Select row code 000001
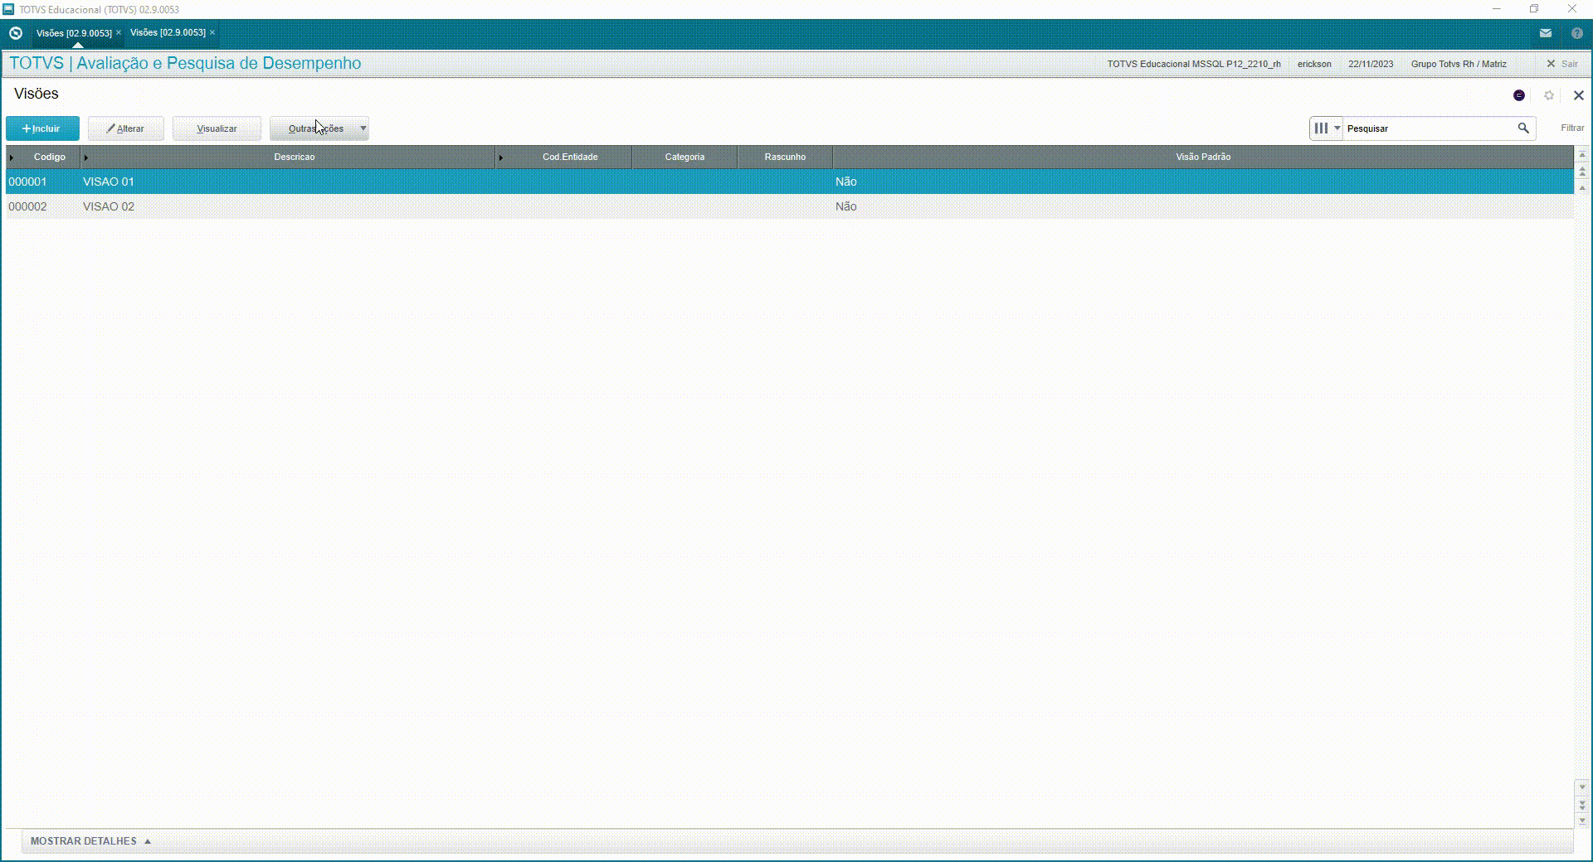Viewport: 1593px width, 862px height. pos(27,182)
